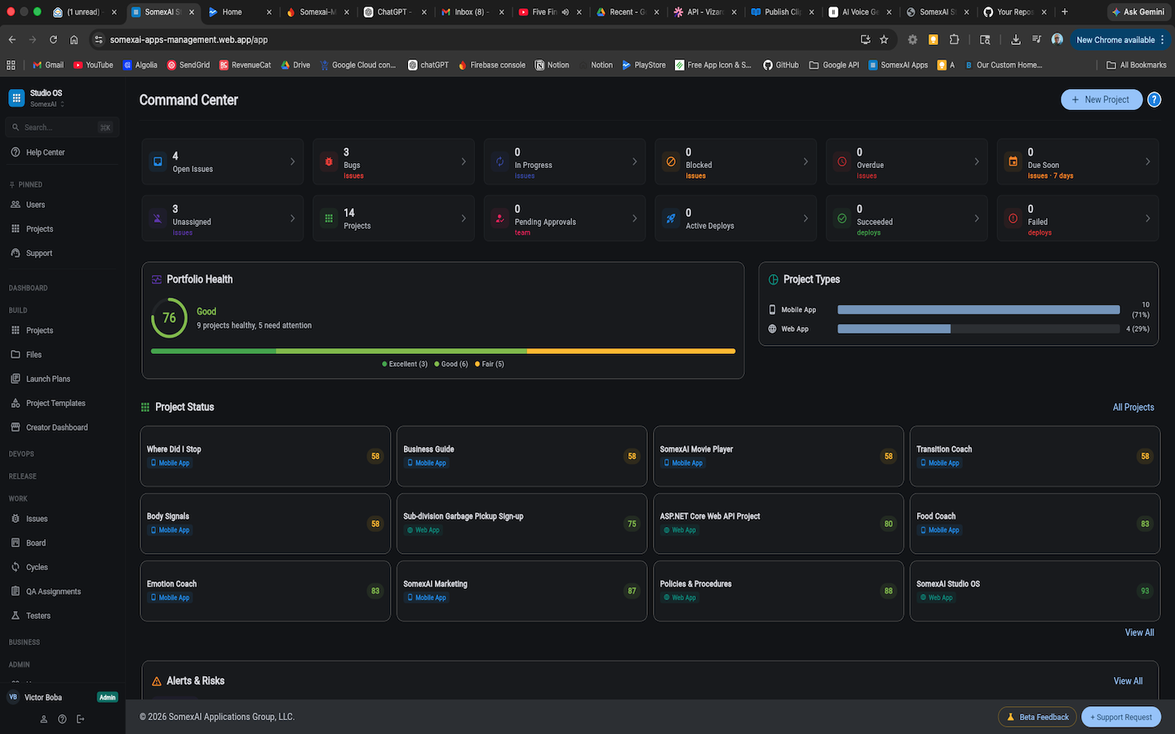The width and height of the screenshot is (1175, 734).
Task: Select the Firebase console bookmark
Action: click(x=491, y=64)
